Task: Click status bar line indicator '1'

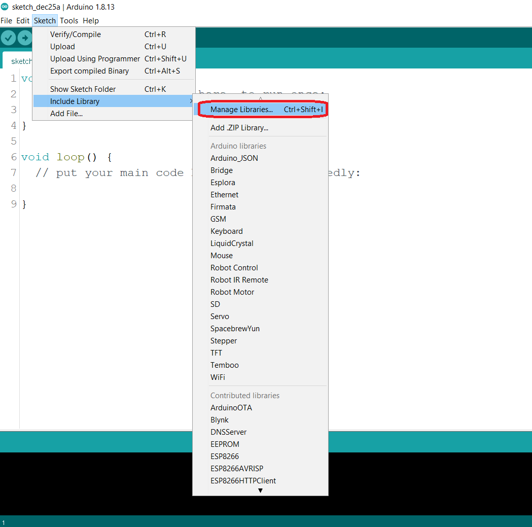Action: point(4,523)
